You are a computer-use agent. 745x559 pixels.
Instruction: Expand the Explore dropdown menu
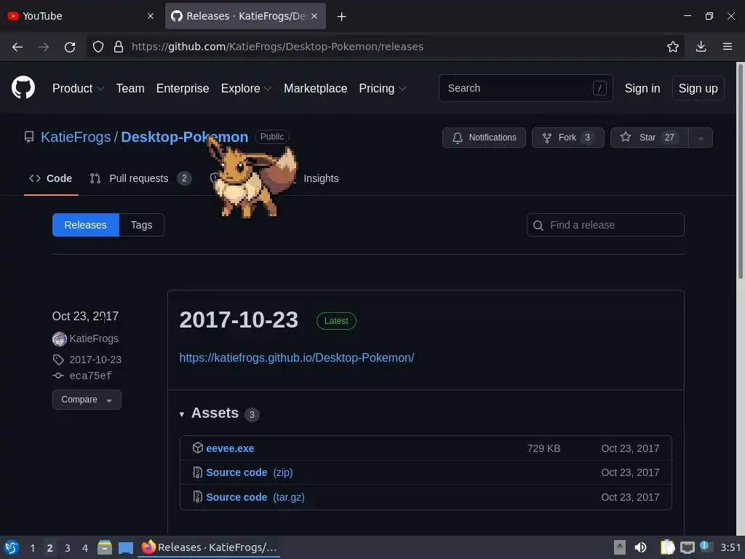point(246,88)
